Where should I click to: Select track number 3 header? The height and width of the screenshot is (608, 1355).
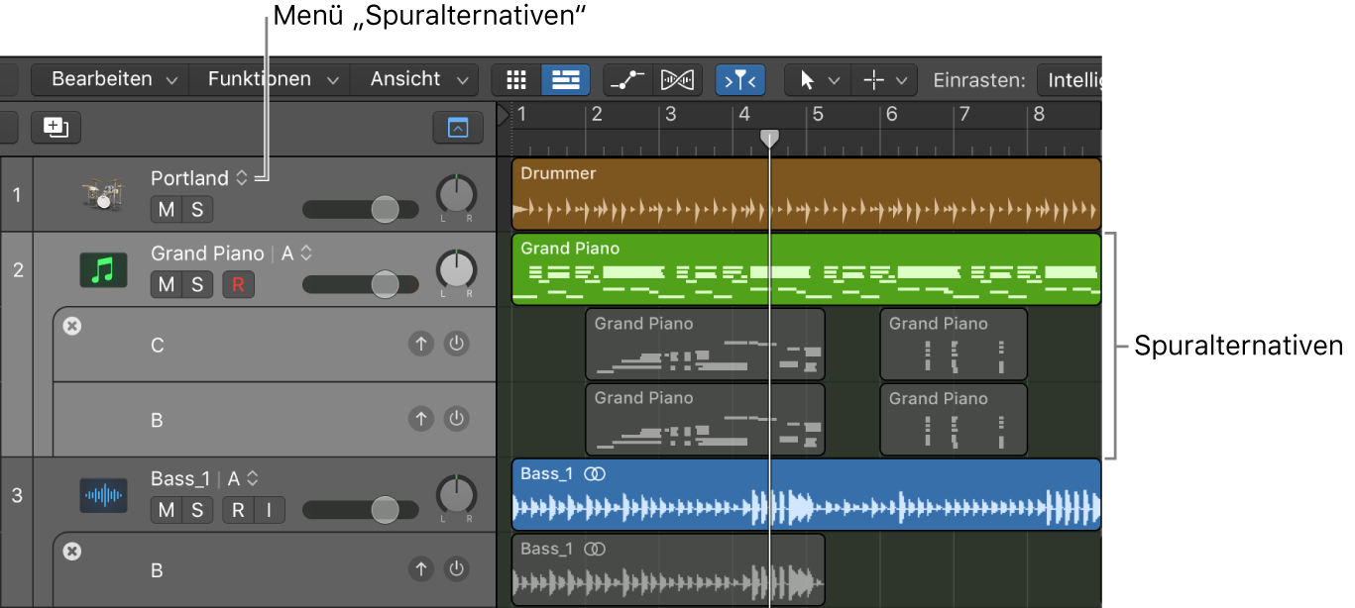17,495
